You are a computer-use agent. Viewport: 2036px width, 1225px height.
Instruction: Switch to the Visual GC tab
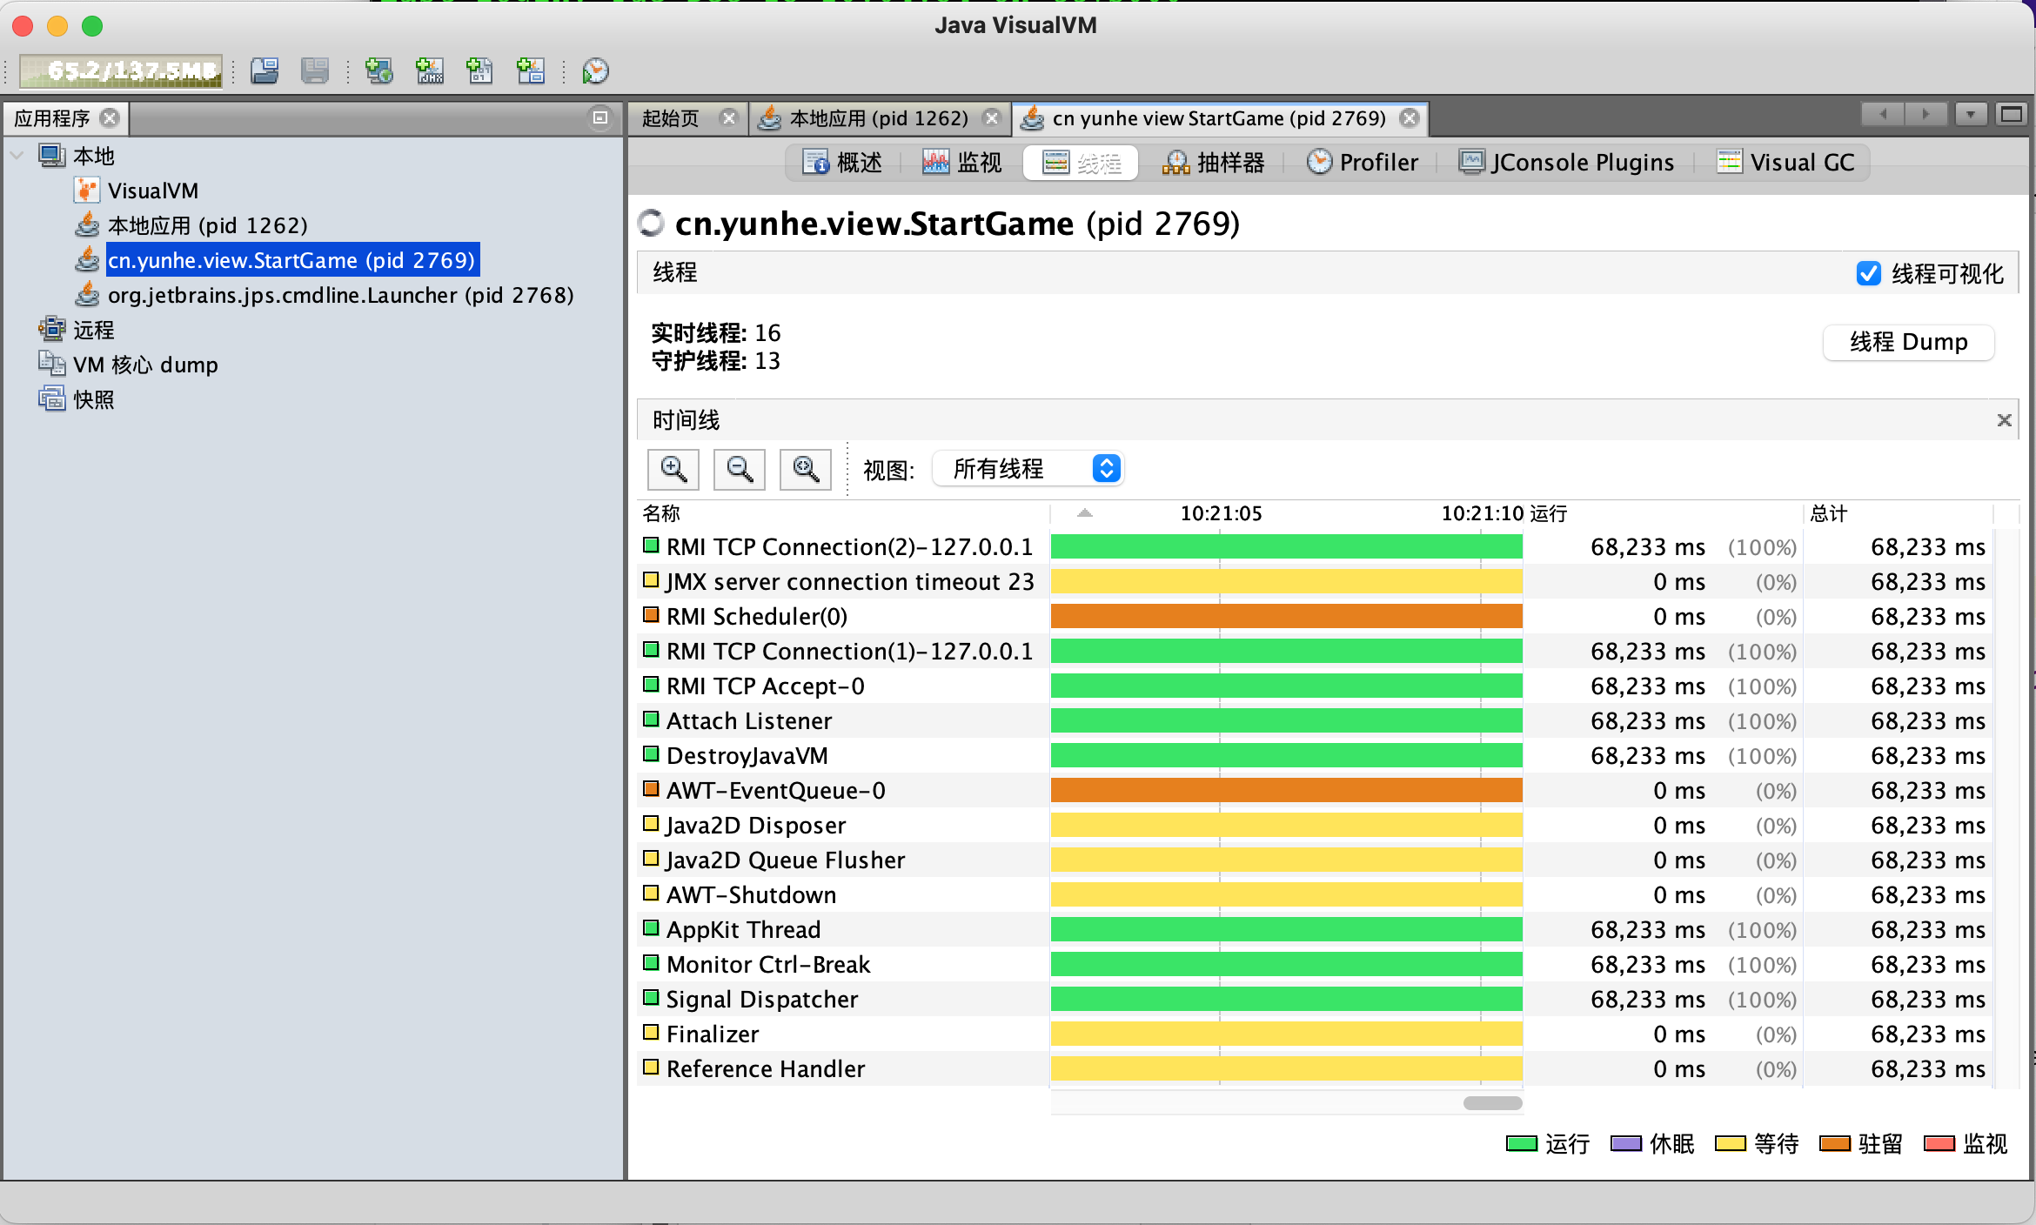[x=1785, y=163]
